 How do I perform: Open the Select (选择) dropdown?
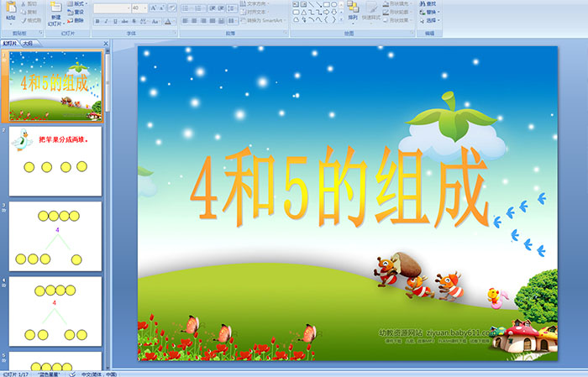coord(430,21)
